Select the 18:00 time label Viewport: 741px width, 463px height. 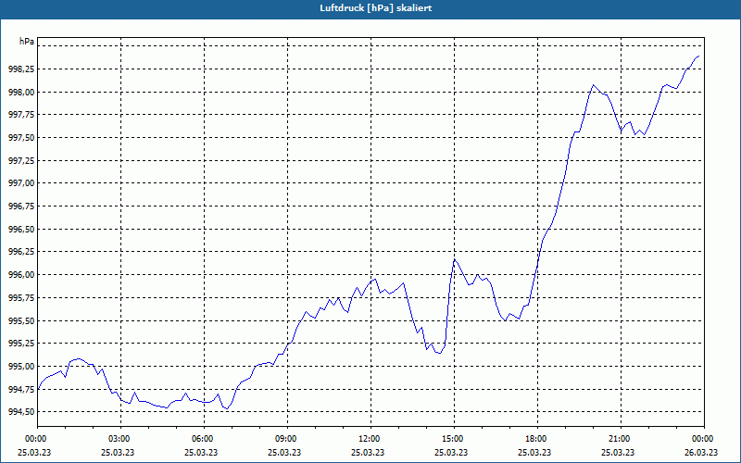tap(538, 439)
